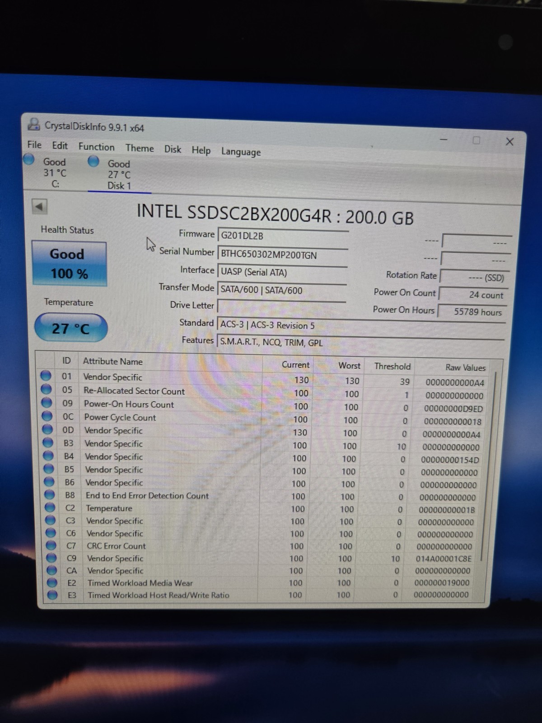The width and height of the screenshot is (542, 723).
Task: Click status orb of attribute 01
Action: pyautogui.click(x=46, y=376)
